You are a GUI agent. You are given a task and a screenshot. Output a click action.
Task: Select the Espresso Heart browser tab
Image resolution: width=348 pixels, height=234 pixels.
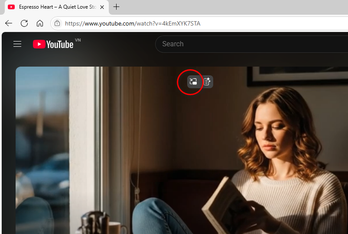pyautogui.click(x=57, y=7)
